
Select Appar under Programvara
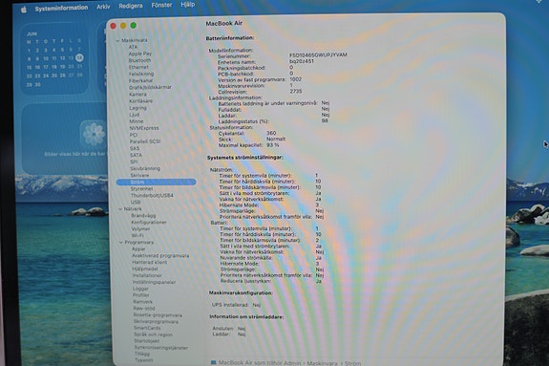[138, 248]
